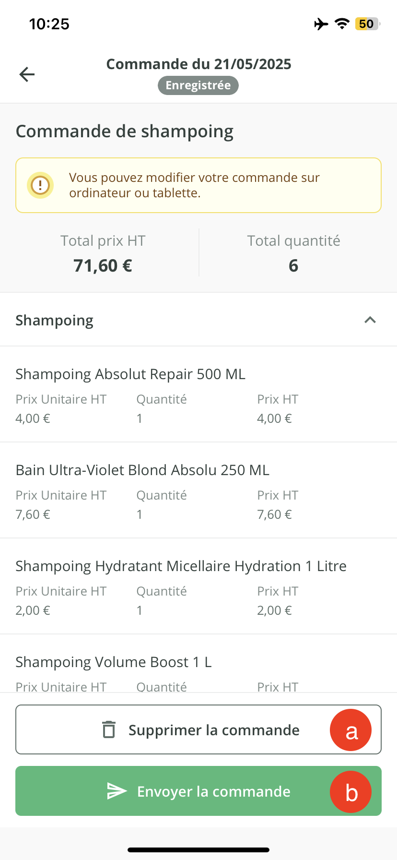Click the red 'b' marker badge

350,792
